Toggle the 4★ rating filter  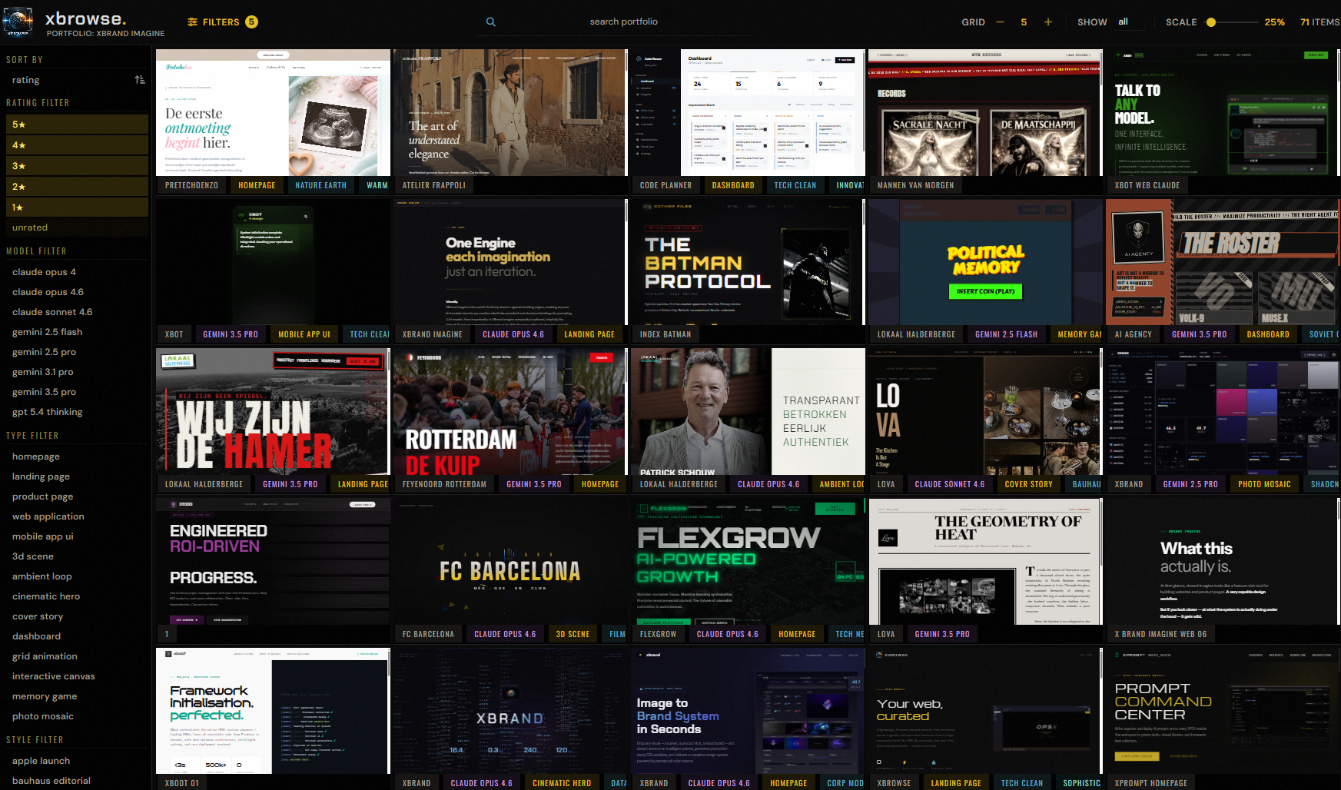tap(77, 145)
